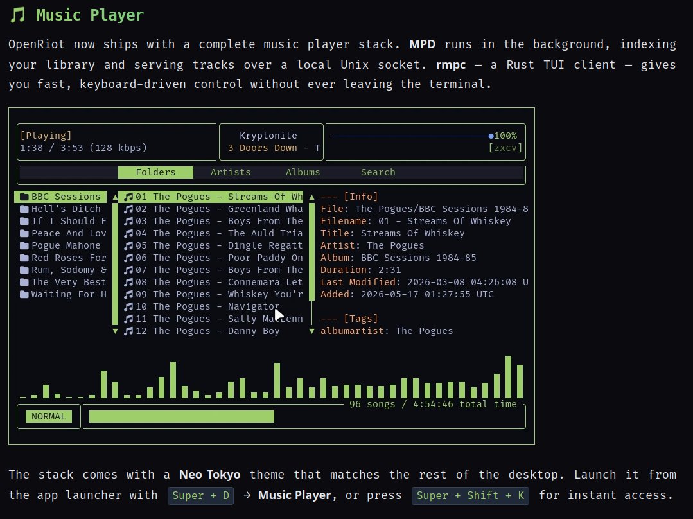
Task: Click the NORMAL mode indicator
Action: click(x=49, y=416)
